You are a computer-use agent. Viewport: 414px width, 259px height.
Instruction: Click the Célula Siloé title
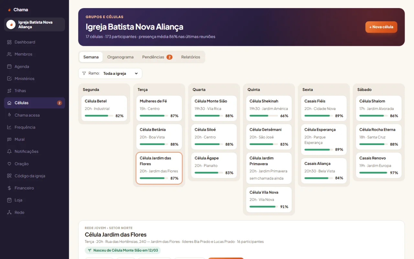pos(205,129)
